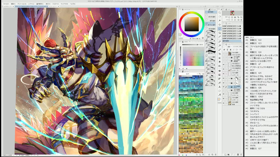Select the Pen tool
The height and width of the screenshot is (157, 280).
pos(219,42)
